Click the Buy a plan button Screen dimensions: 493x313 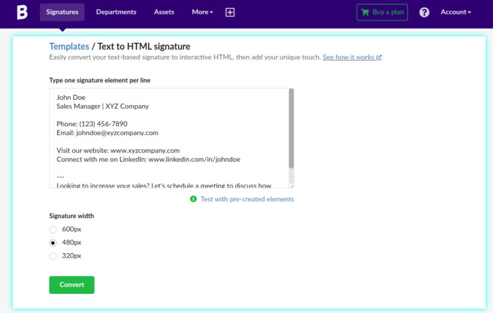[382, 12]
